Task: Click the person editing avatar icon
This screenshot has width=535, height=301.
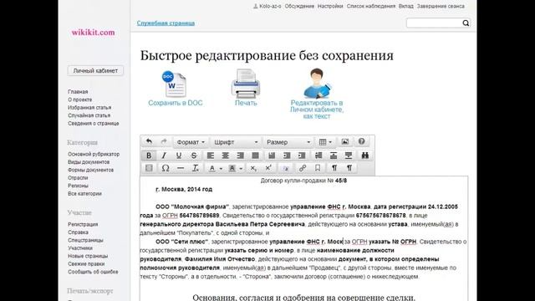Action: click(x=317, y=84)
